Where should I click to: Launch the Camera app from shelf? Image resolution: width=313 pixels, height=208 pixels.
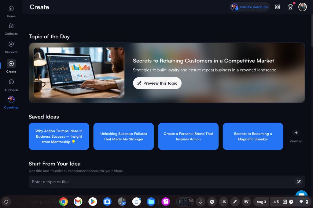coord(107,202)
